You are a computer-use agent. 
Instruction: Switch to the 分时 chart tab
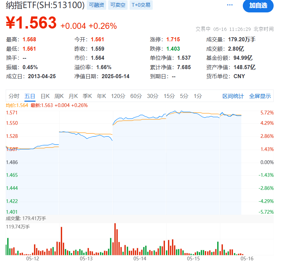[14, 96]
